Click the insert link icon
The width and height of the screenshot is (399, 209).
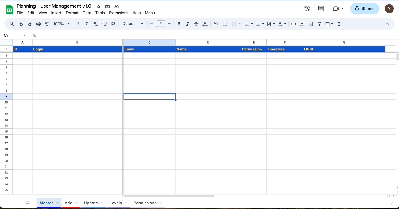point(293,24)
